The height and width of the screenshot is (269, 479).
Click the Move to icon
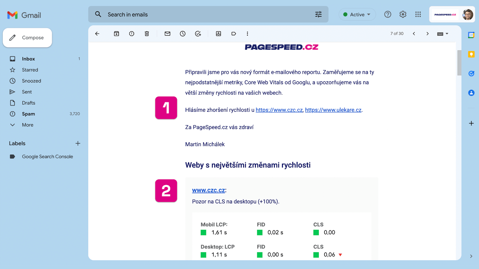click(219, 34)
